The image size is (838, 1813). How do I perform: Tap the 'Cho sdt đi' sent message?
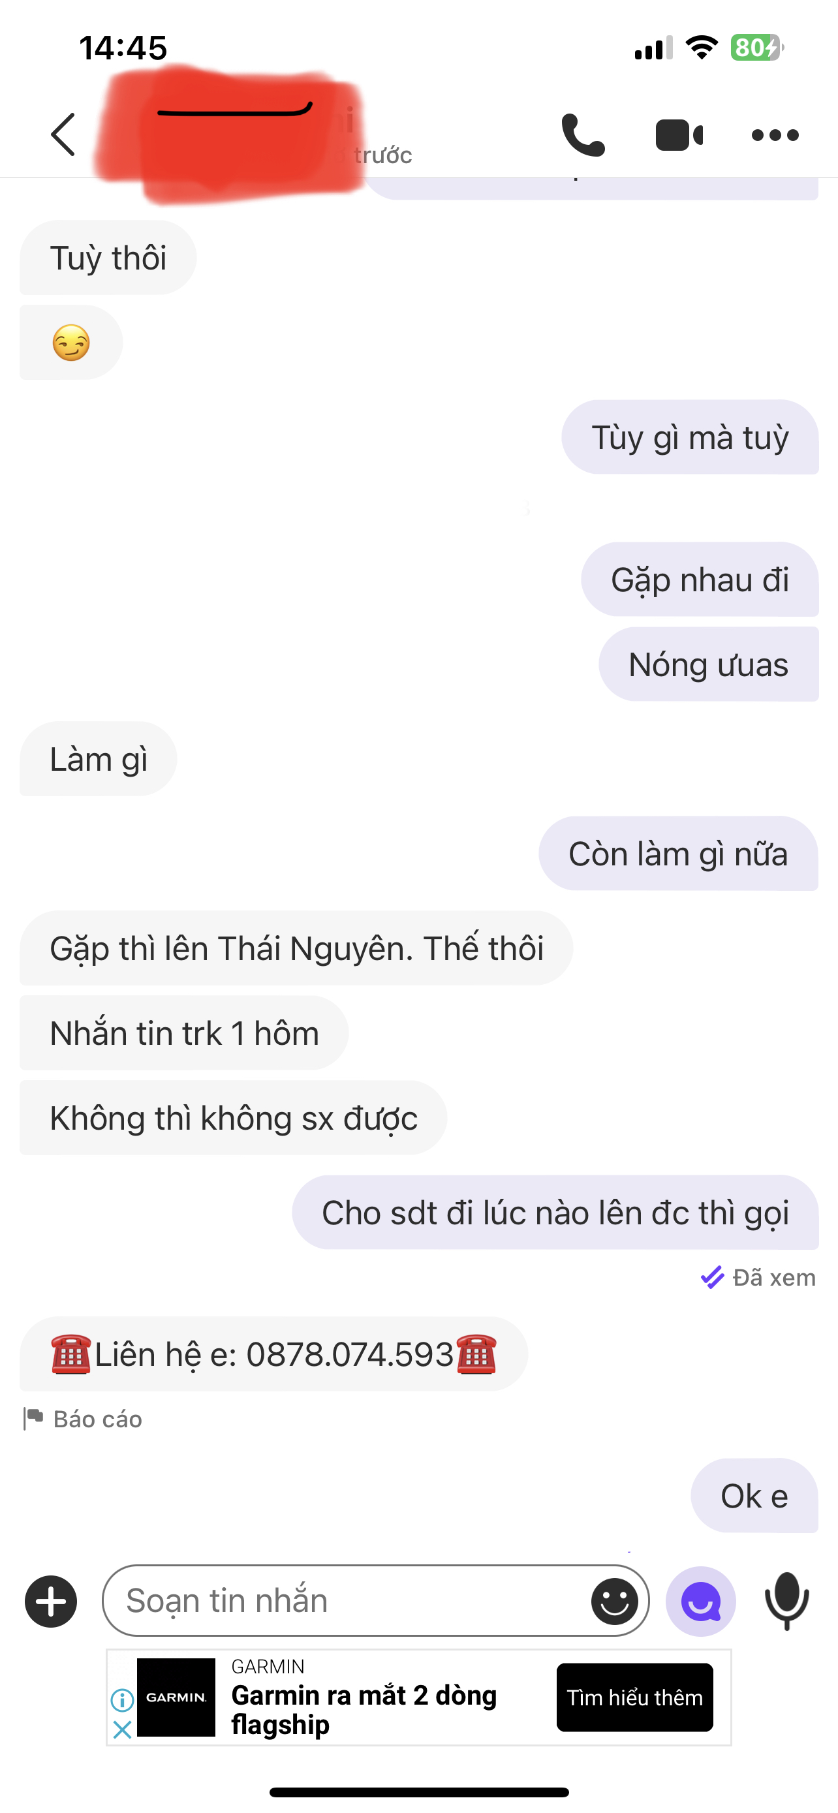[x=555, y=1212]
